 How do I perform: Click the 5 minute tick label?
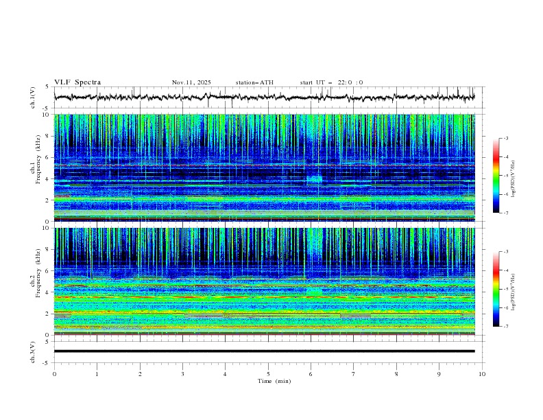pos(268,374)
